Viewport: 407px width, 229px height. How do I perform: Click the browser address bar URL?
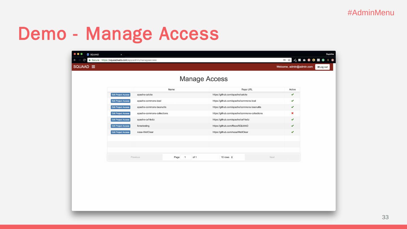(x=129, y=60)
